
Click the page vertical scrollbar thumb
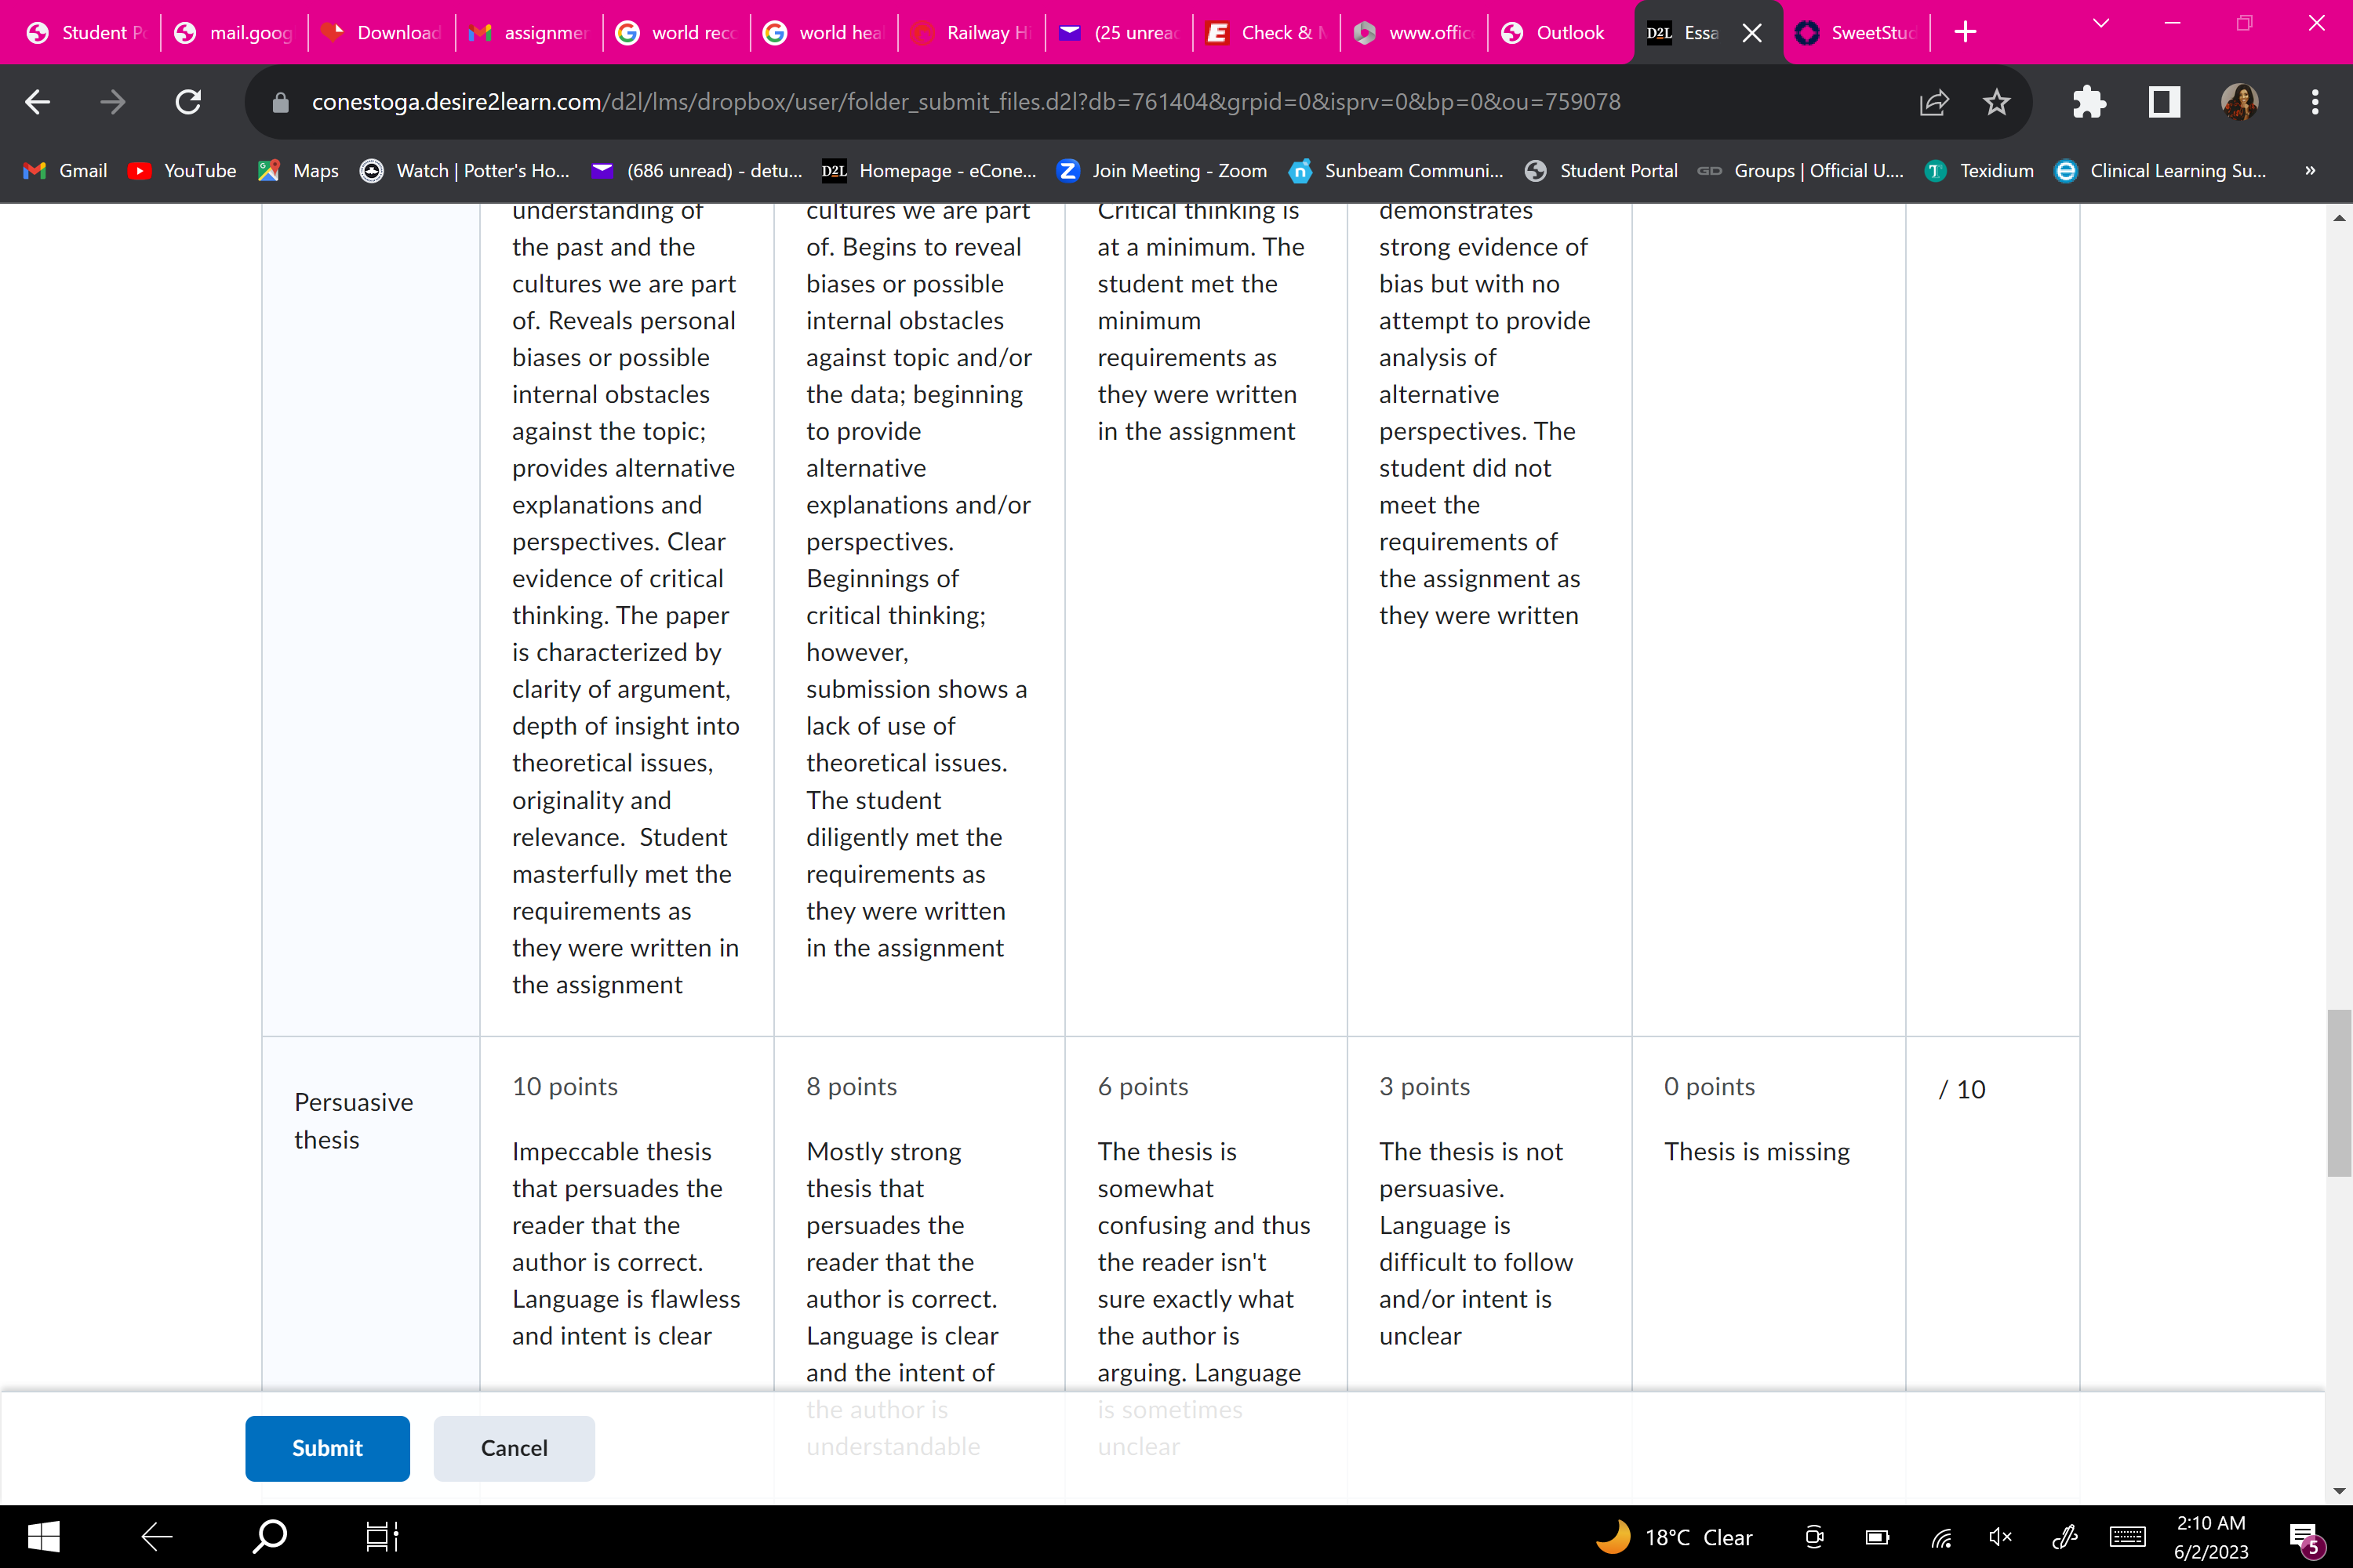(x=2338, y=1093)
